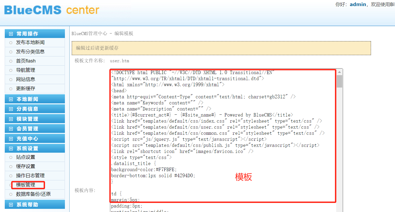Open 网站信息 page
395x212 pixels.
(x=25, y=79)
